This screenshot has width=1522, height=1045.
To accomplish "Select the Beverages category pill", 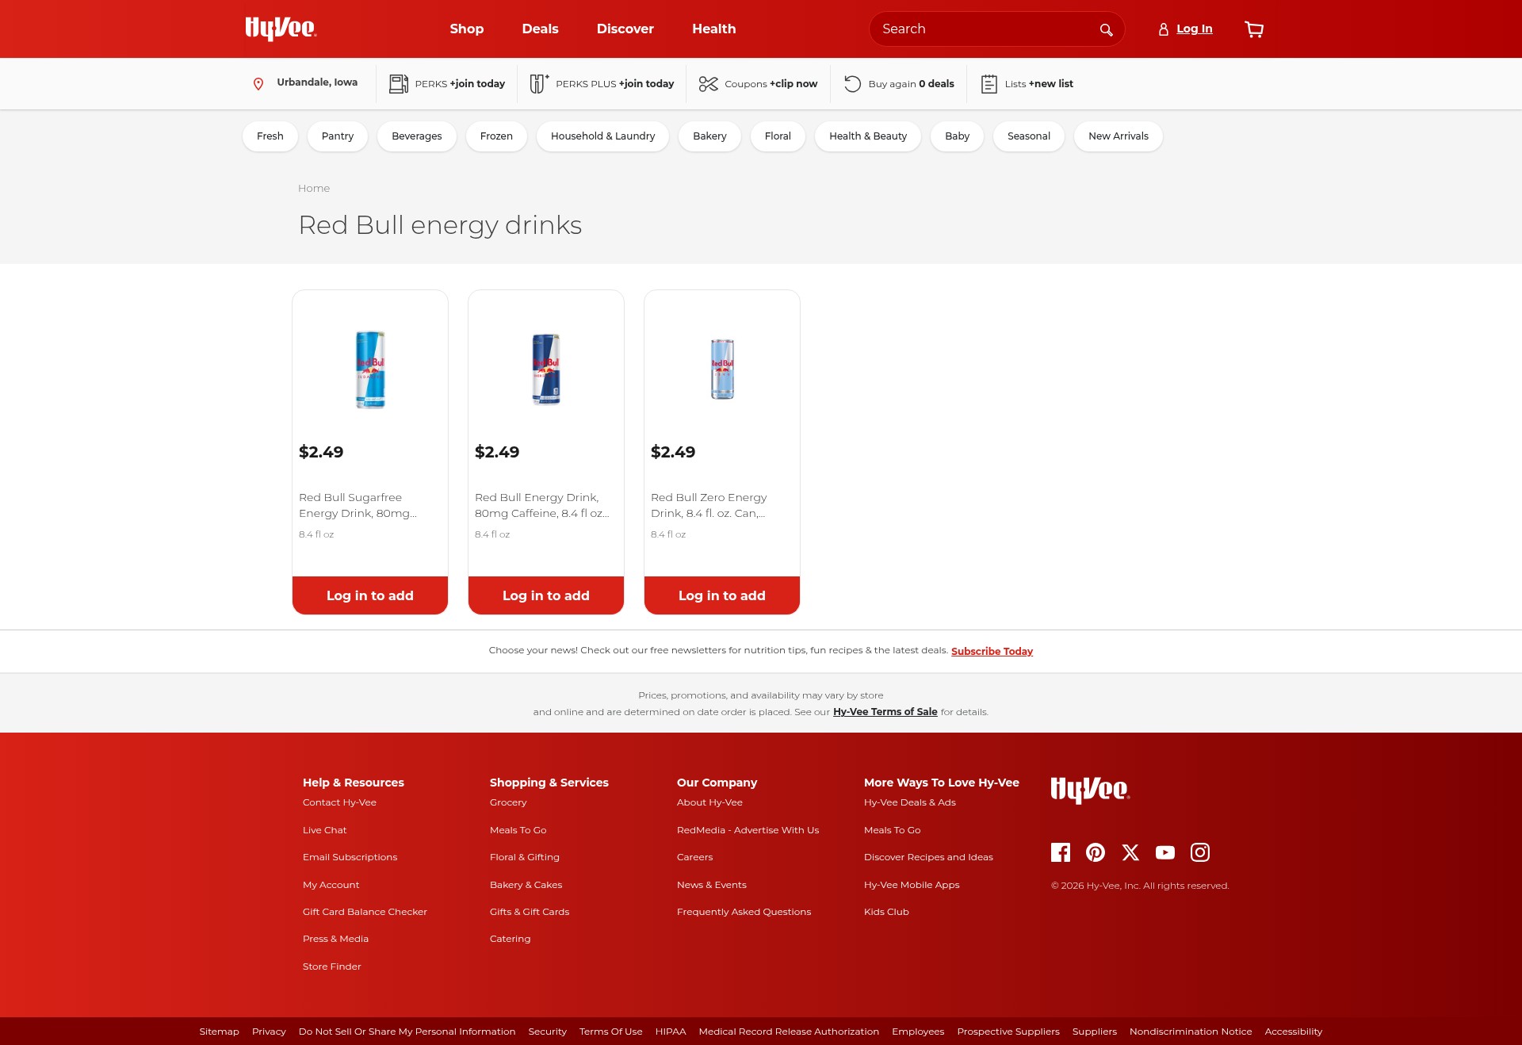I will pos(417,136).
